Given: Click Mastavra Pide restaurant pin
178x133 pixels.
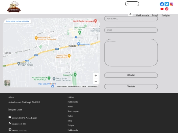Looking at the screenshot, I should click(36, 38).
